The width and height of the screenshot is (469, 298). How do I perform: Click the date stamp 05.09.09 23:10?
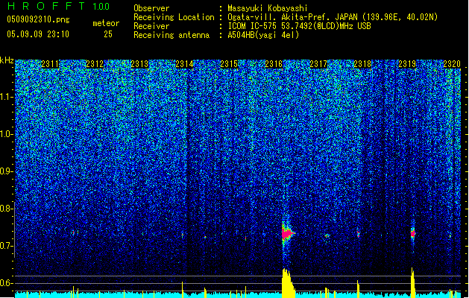click(x=38, y=34)
